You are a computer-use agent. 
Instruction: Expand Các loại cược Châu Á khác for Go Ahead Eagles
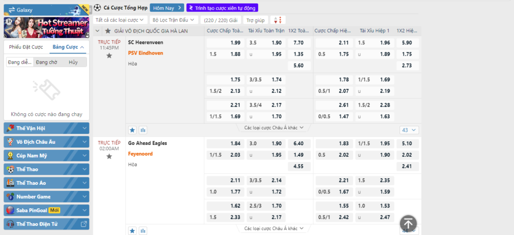pos(274,228)
